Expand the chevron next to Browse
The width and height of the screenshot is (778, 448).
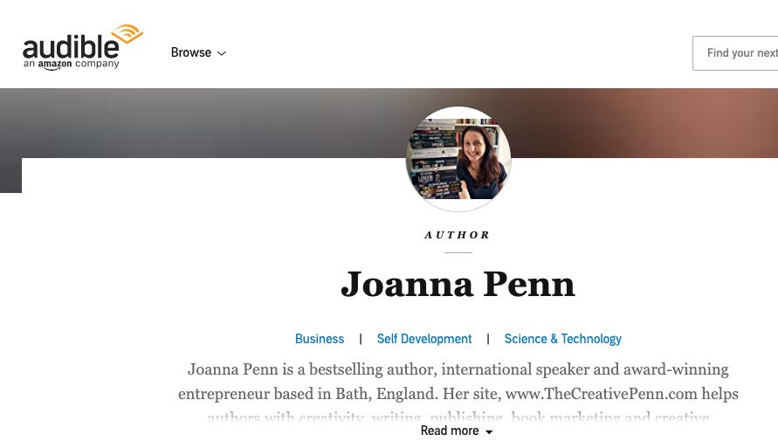(222, 53)
